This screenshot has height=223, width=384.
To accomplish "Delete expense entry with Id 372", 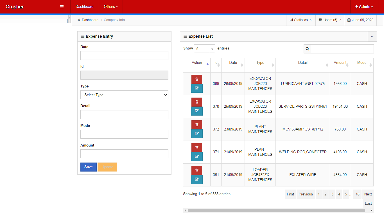I will [x=197, y=125].
